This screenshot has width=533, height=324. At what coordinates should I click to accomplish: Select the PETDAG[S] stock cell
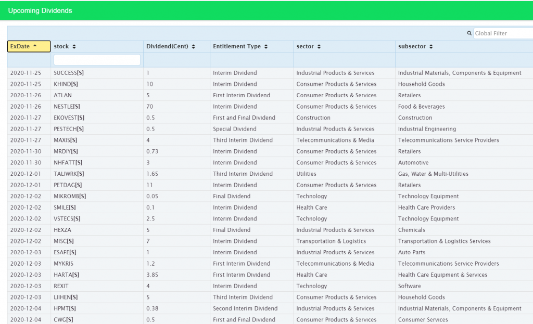click(x=67, y=185)
